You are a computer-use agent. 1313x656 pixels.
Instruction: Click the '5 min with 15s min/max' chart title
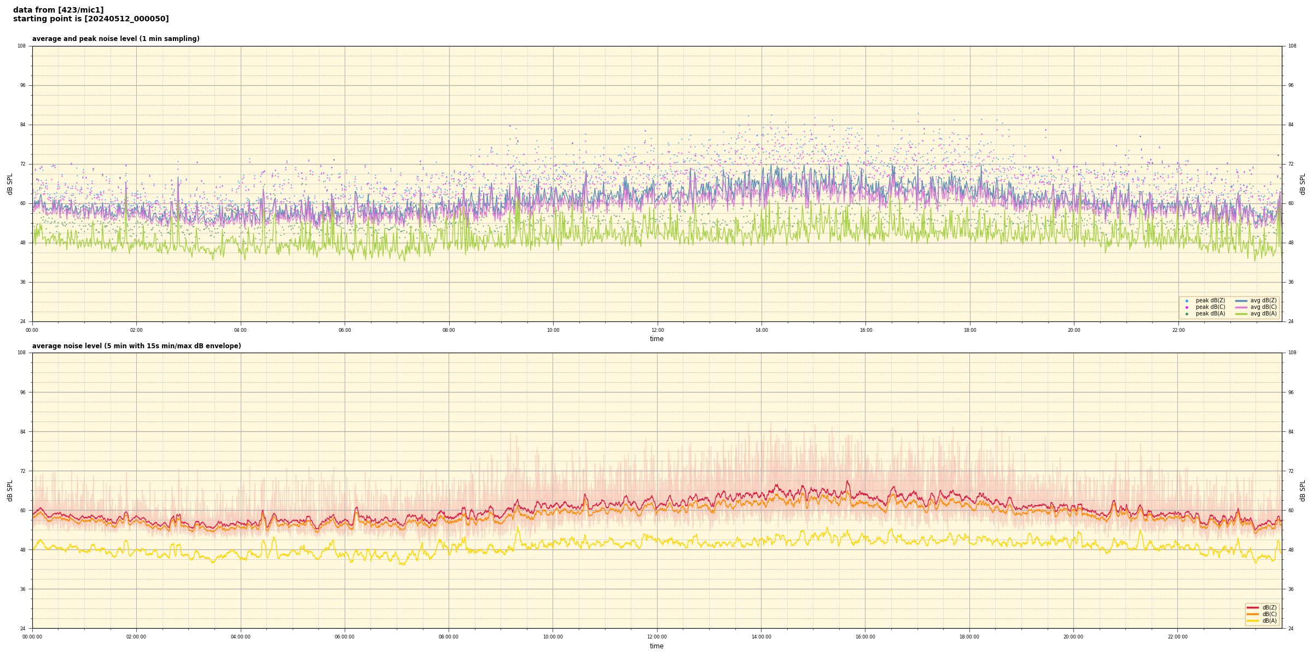[x=136, y=346]
